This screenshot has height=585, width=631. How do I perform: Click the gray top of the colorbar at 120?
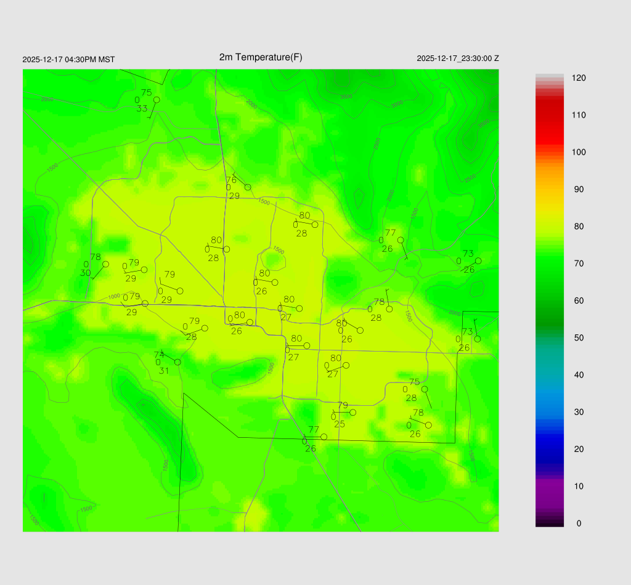(550, 78)
